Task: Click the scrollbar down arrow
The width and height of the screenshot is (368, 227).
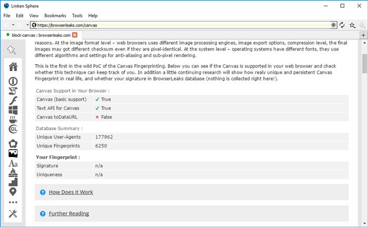Action: [x=364, y=223]
